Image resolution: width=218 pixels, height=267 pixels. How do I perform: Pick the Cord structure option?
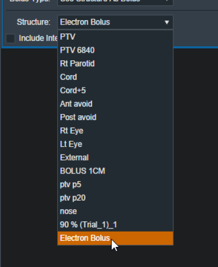pos(116,77)
